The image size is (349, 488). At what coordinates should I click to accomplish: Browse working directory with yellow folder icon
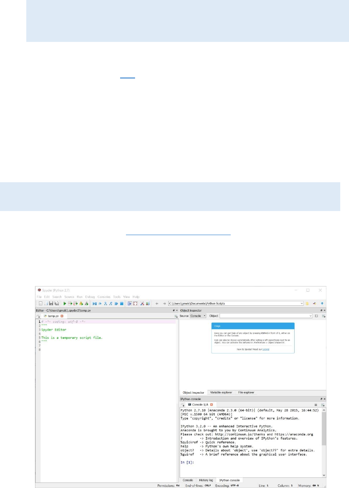307,303
